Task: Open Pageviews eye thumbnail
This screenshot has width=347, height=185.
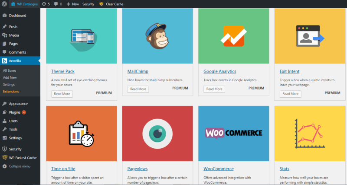Action: [x=157, y=134]
